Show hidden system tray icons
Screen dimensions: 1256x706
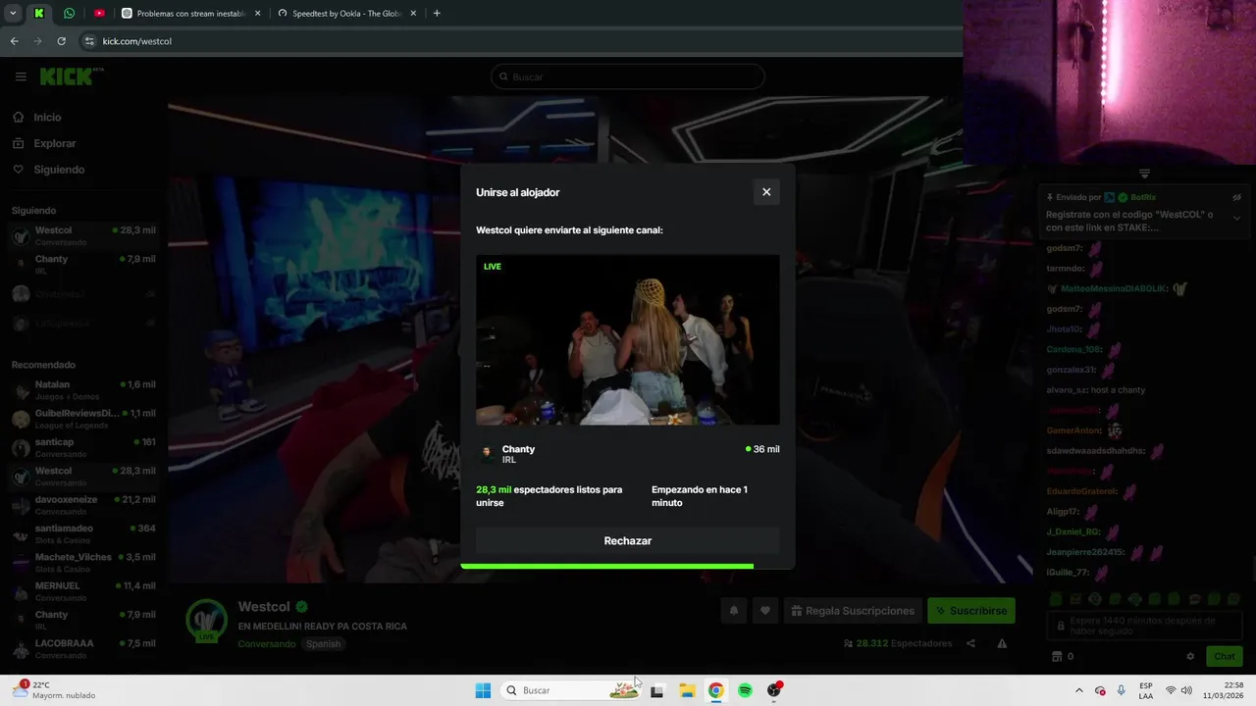(1078, 690)
